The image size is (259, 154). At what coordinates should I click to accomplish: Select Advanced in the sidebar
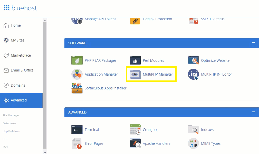point(21,100)
